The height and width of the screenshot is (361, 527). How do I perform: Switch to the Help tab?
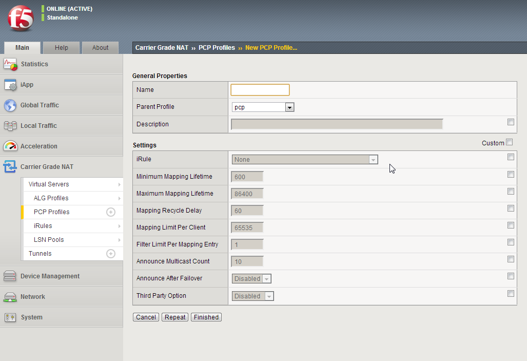click(x=62, y=48)
